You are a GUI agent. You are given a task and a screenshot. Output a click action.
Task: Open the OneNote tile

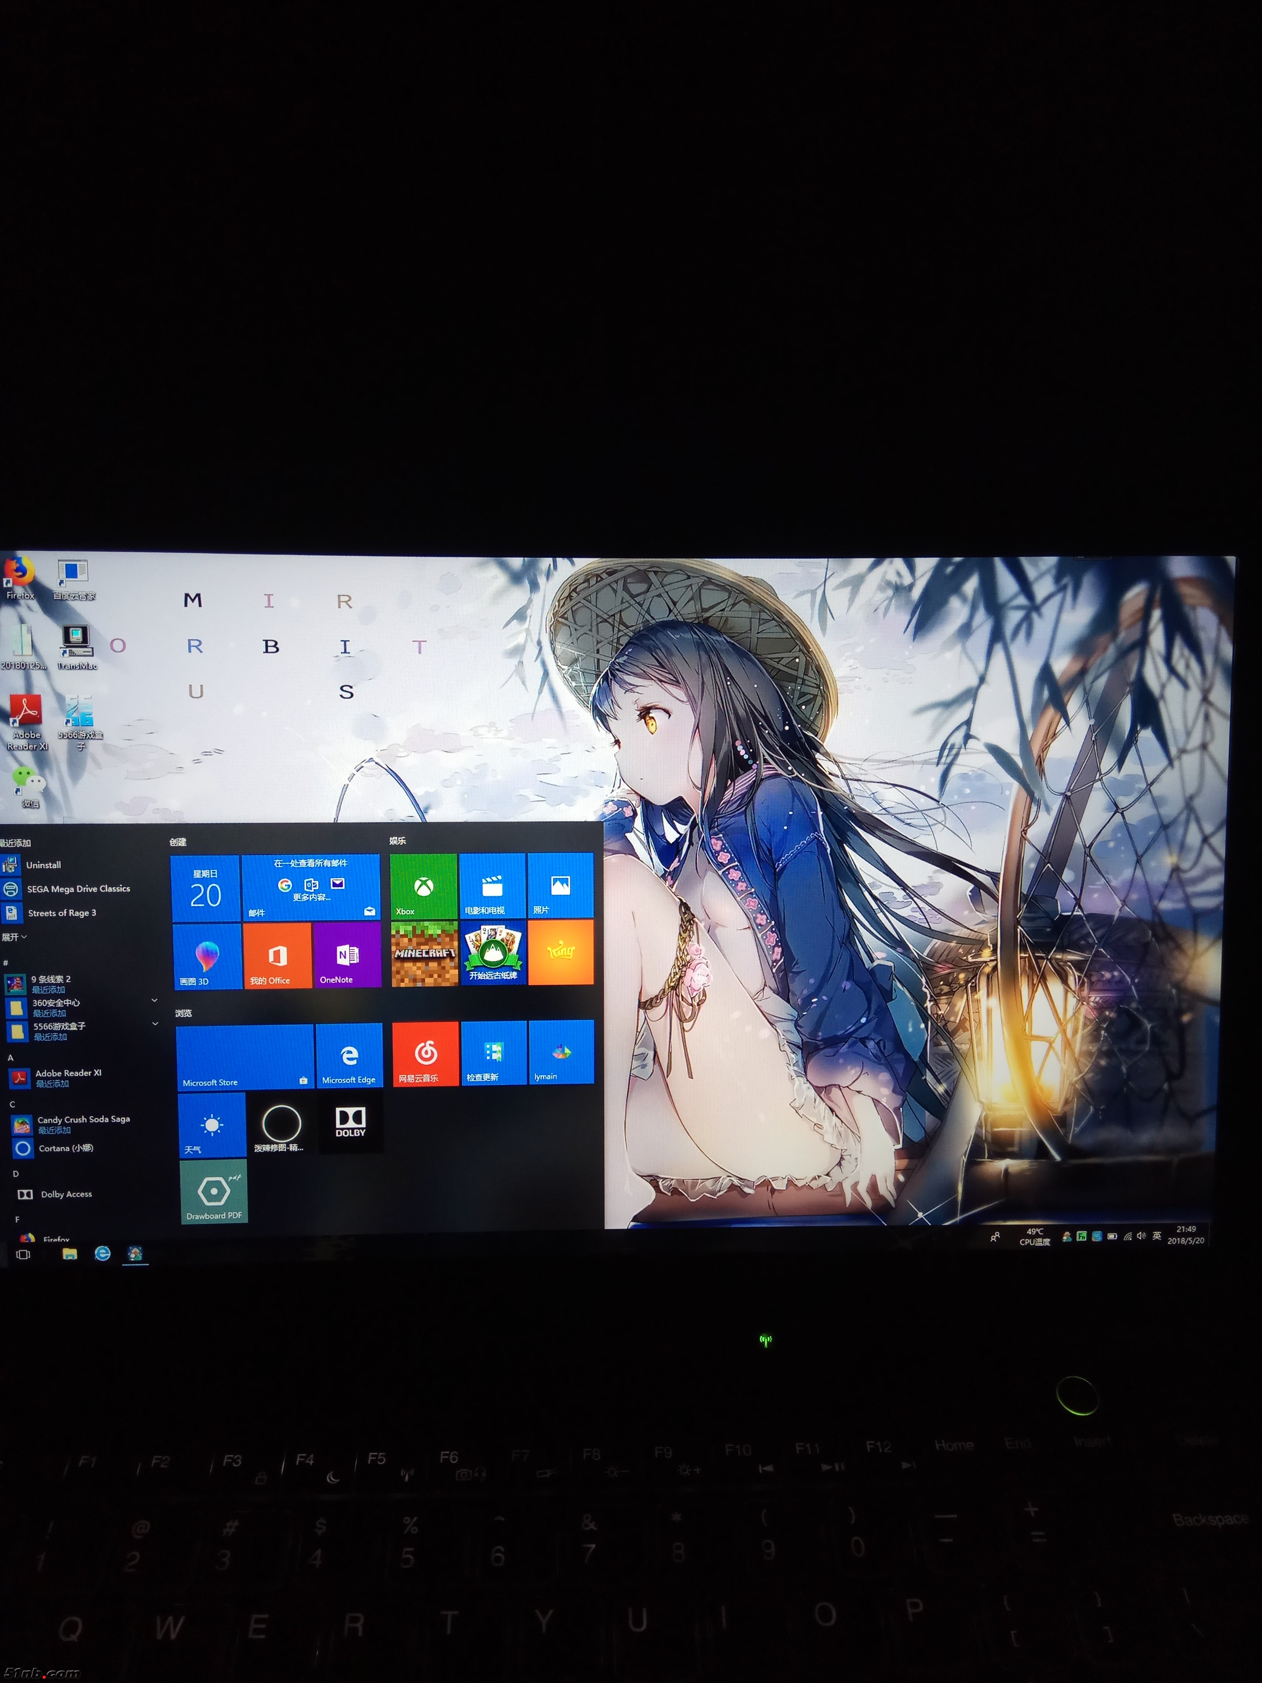347,955
